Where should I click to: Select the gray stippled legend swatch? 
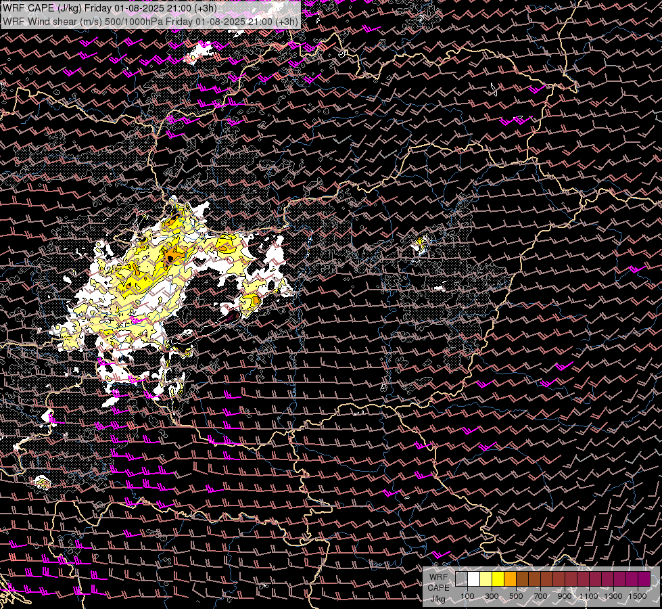[461, 579]
